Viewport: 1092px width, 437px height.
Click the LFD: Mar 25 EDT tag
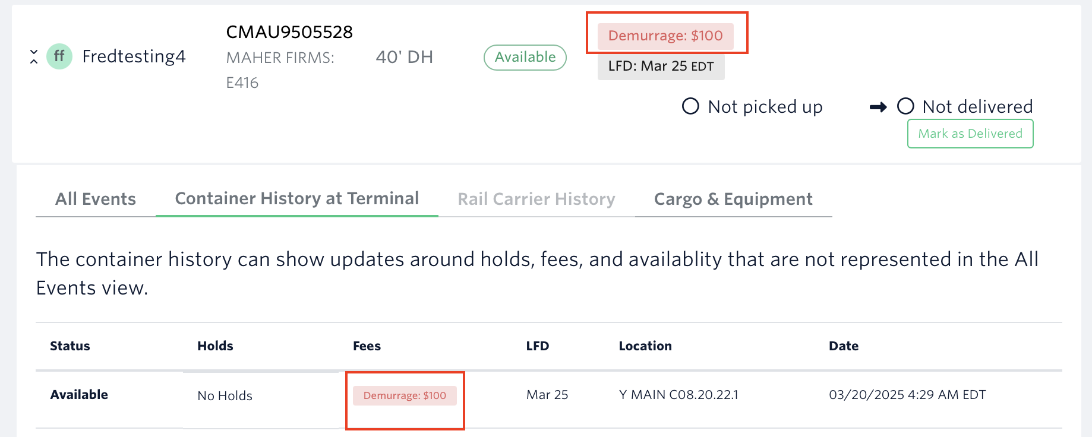(x=661, y=66)
